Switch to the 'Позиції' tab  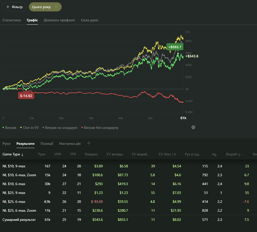(x=47, y=144)
